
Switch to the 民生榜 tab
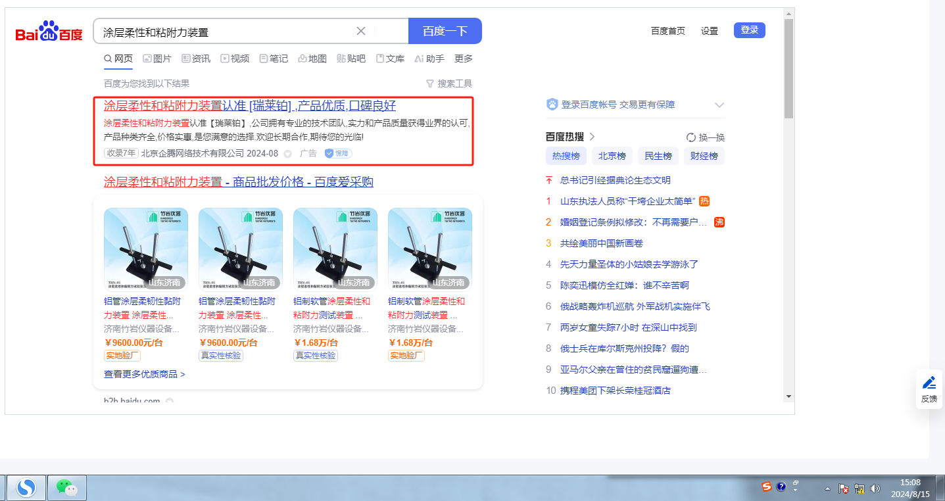[658, 156]
